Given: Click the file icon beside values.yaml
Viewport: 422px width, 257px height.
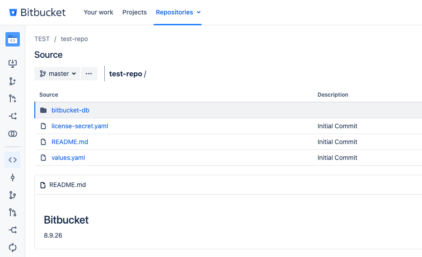Looking at the screenshot, I should tap(43, 158).
